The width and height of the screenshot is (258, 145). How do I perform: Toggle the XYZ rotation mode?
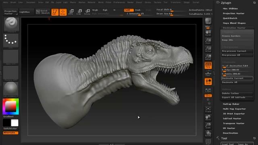pos(208,95)
